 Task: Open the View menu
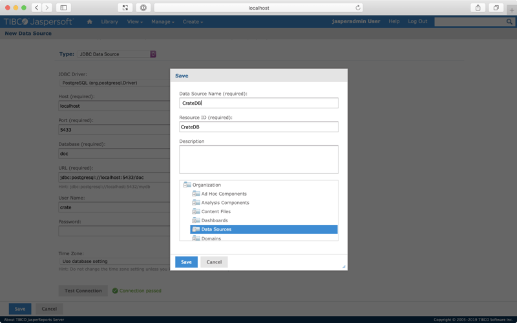click(x=135, y=22)
